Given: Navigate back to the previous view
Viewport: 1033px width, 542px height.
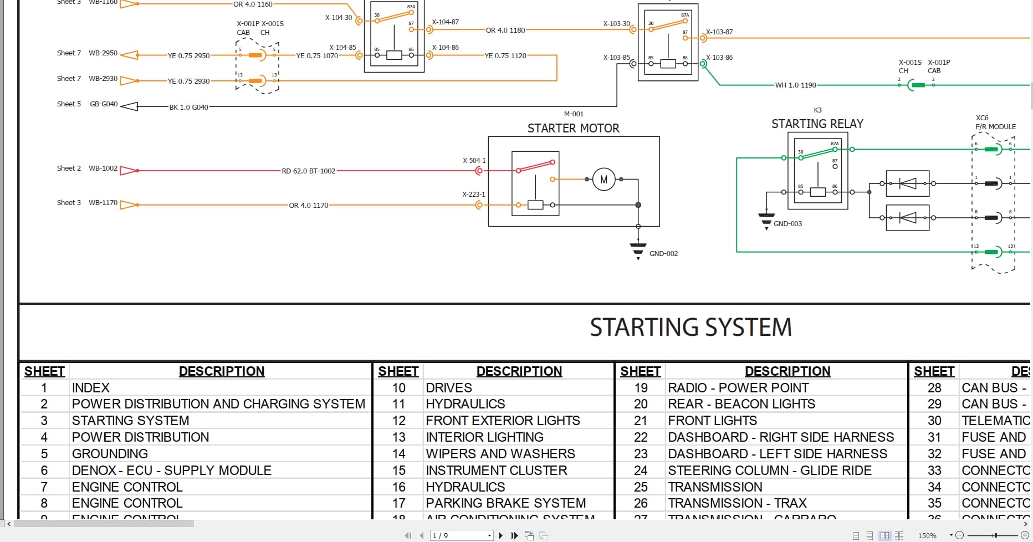Looking at the screenshot, I should pyautogui.click(x=529, y=535).
